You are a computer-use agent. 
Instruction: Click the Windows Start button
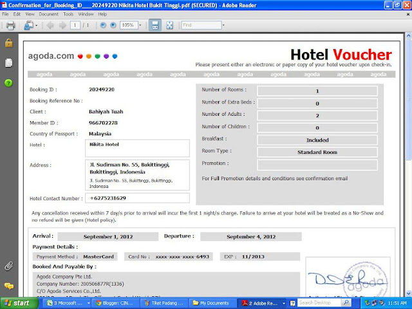19,303
